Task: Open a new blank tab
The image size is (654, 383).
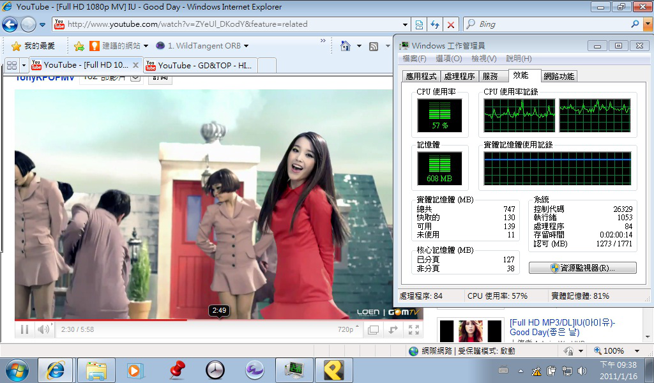Action: 267,66
